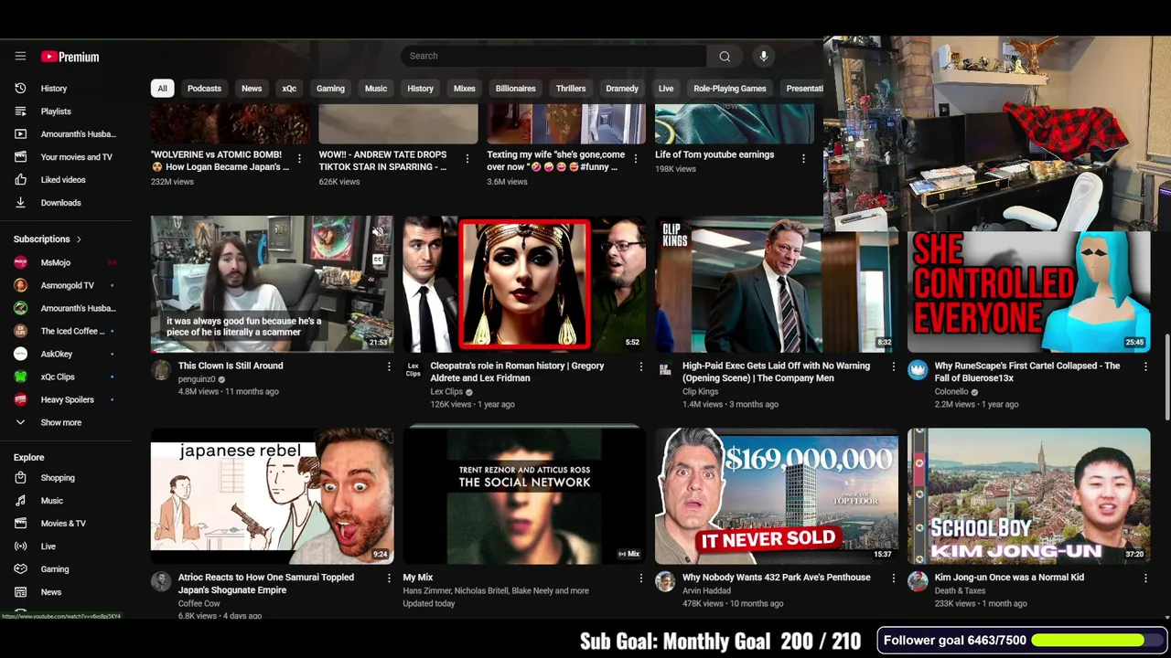Open WOLVERINE vs ATOMIC BOMB title
The width and height of the screenshot is (1171, 658).
point(220,161)
